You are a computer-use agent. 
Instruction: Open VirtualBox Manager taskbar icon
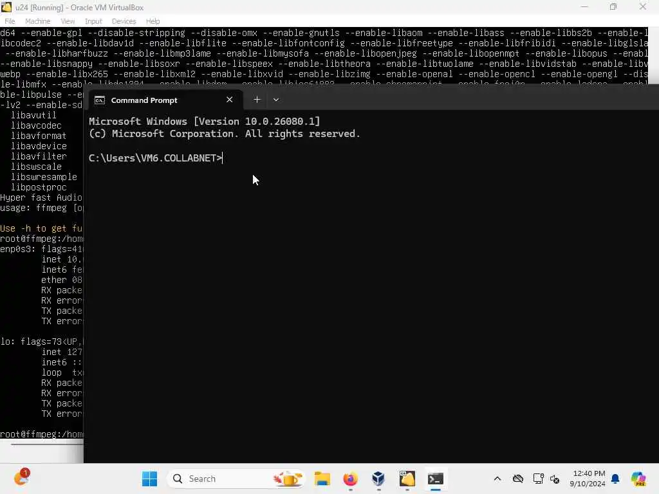click(x=378, y=479)
